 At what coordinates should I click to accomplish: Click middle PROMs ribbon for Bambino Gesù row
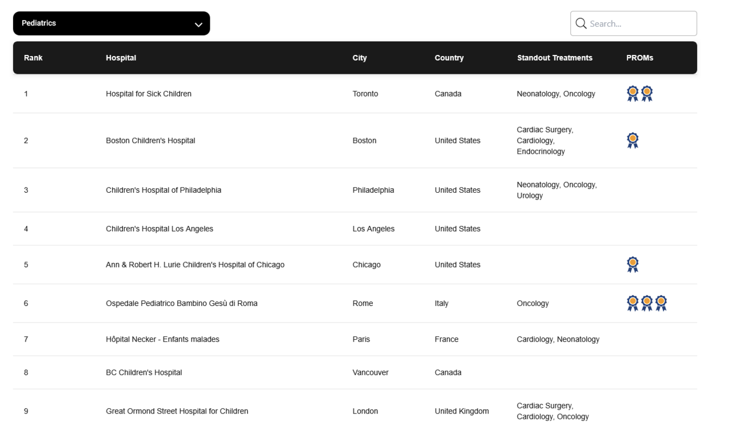[647, 303]
